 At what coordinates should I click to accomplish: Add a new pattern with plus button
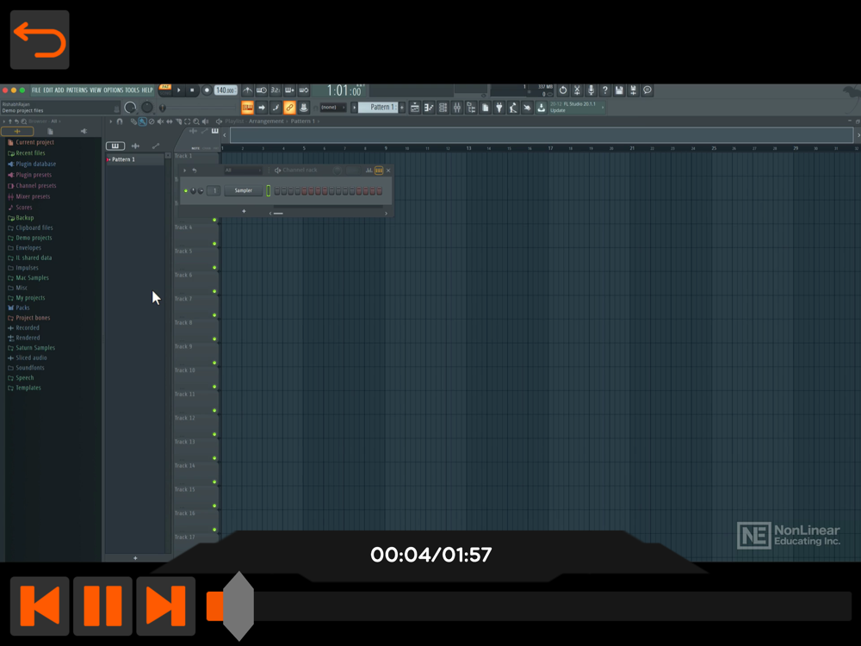click(x=402, y=107)
